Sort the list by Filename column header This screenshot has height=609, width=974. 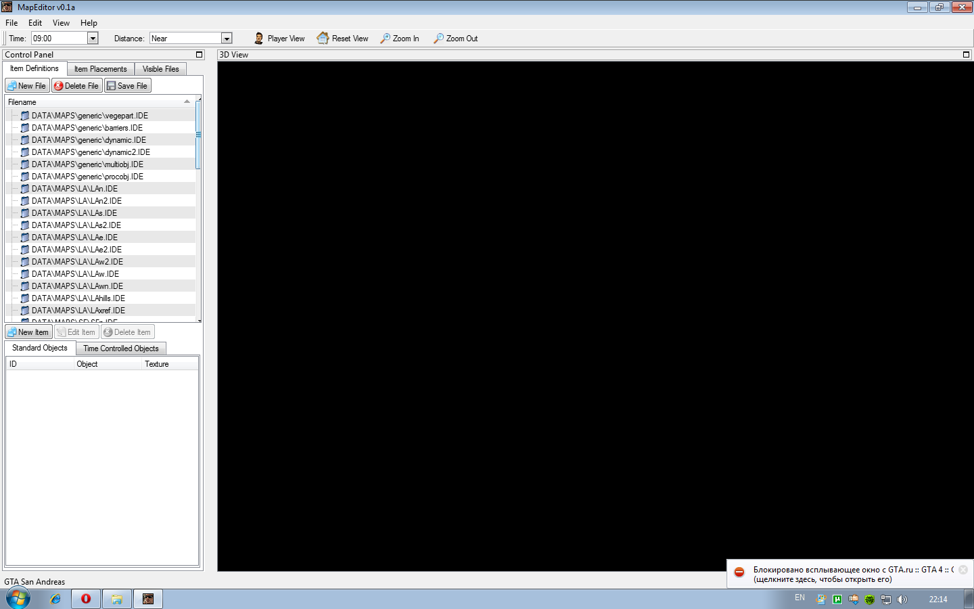[100, 102]
